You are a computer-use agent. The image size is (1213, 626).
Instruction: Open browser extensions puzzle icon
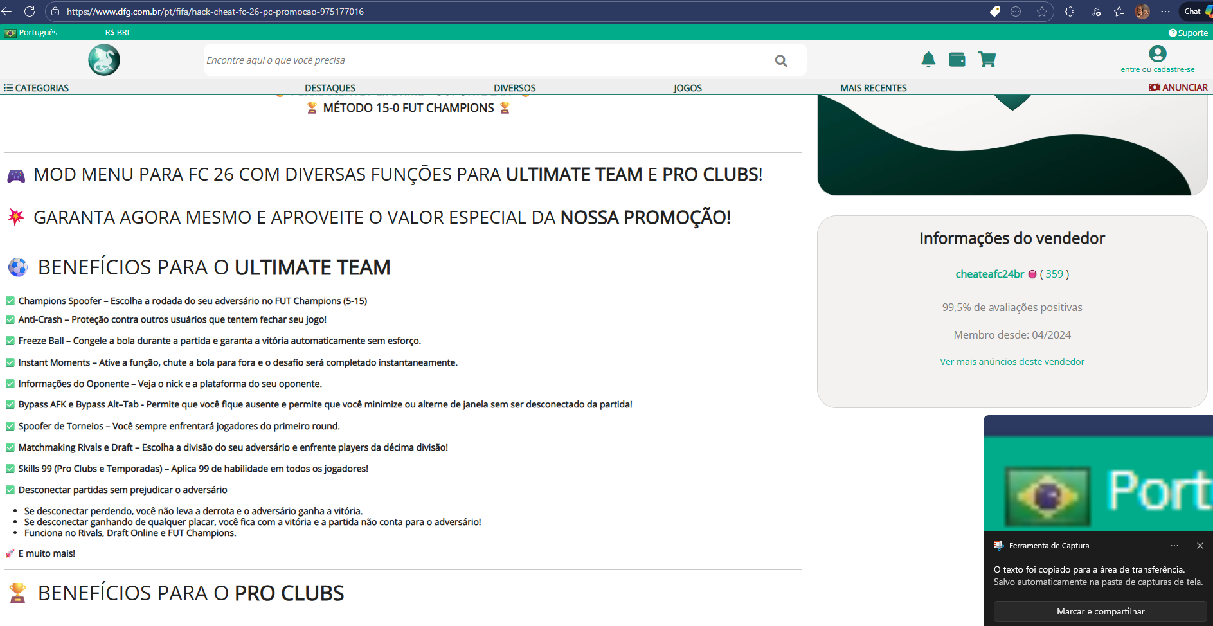1070,12
